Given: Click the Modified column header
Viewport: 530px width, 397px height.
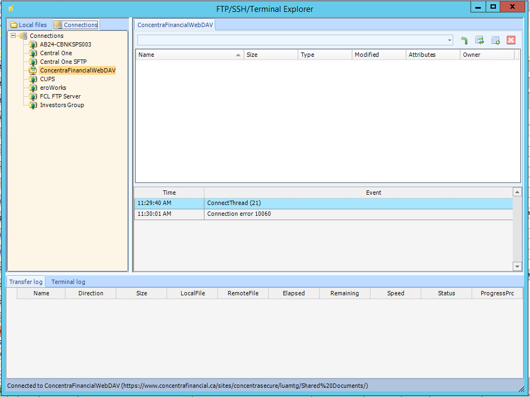Looking at the screenshot, I should tap(379, 55).
